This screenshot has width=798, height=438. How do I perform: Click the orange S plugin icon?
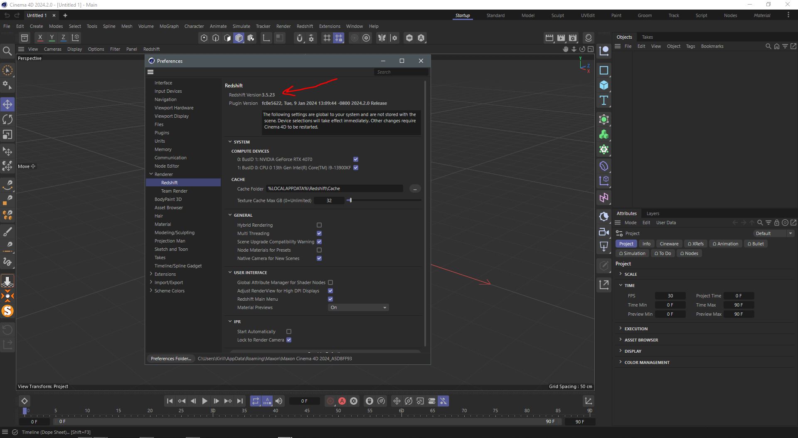(x=7, y=311)
